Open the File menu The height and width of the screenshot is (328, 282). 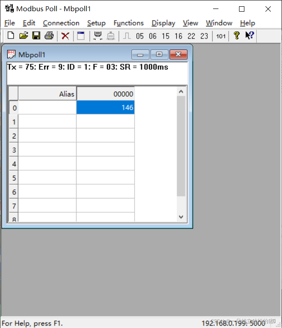[x=9, y=23]
